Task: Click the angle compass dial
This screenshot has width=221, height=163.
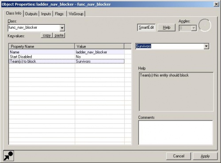Action: (205, 25)
